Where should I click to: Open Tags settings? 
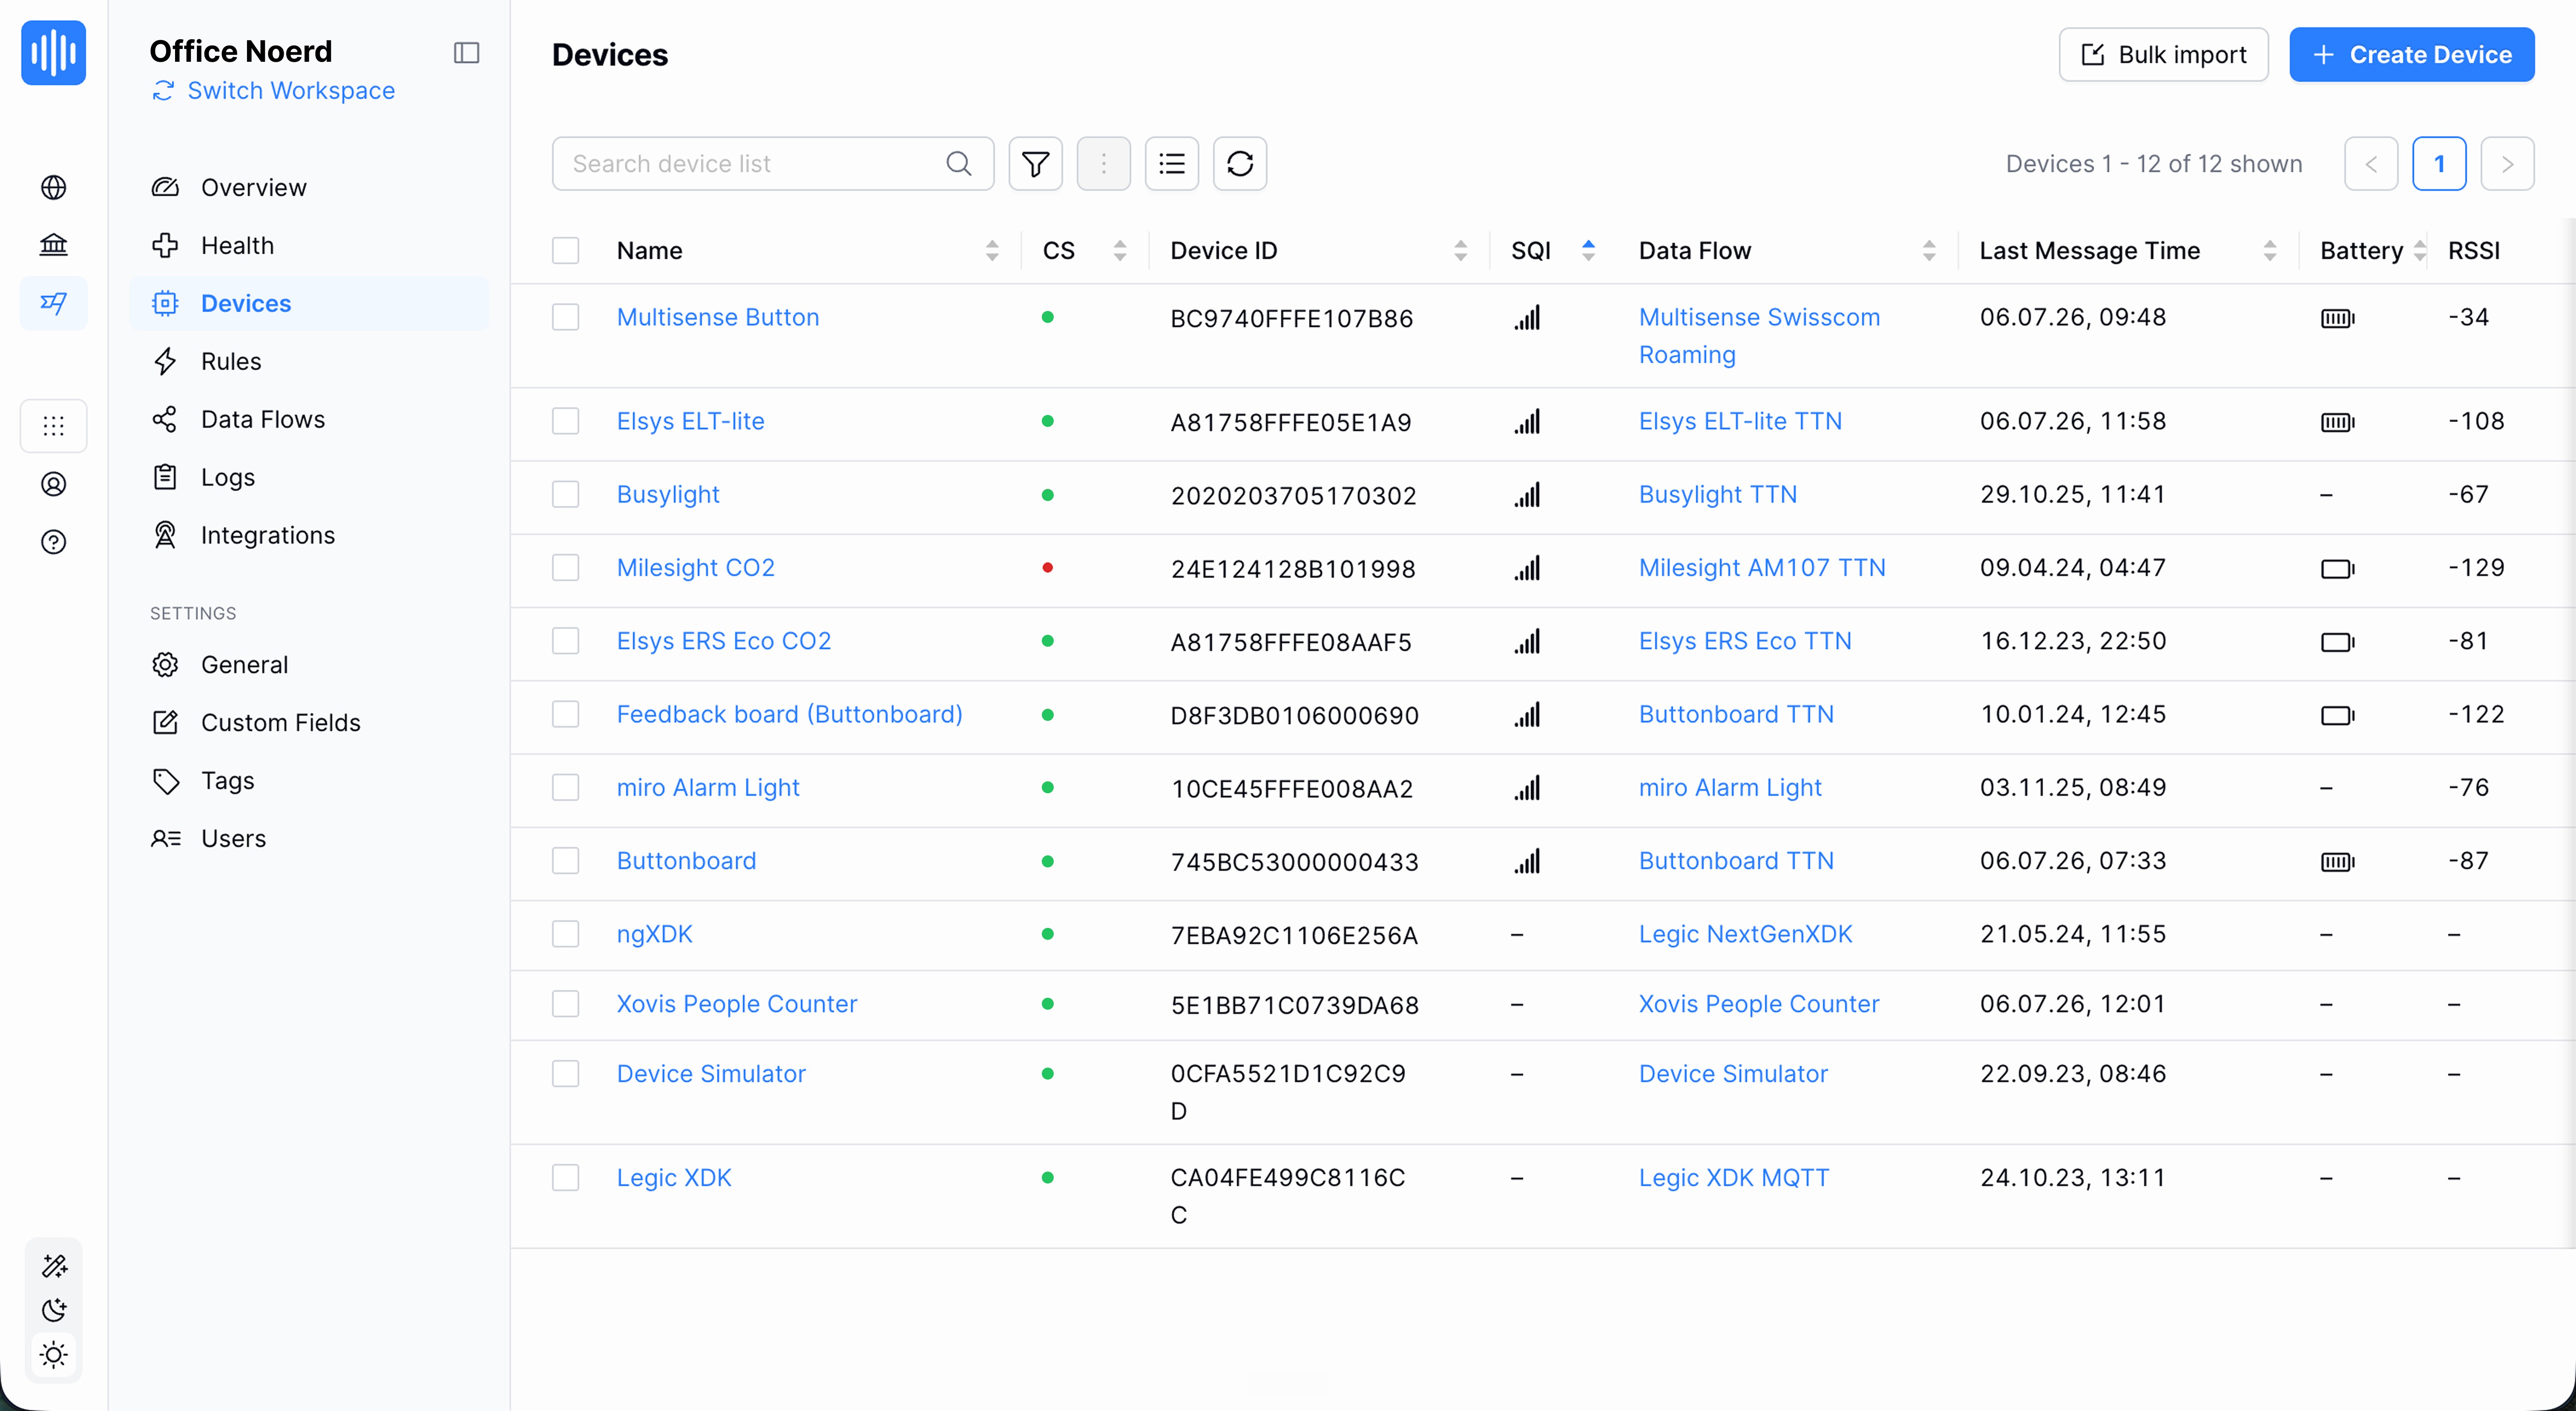(308, 780)
